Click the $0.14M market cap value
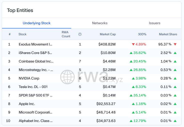This screenshot has width=184, height=127. [109, 95]
